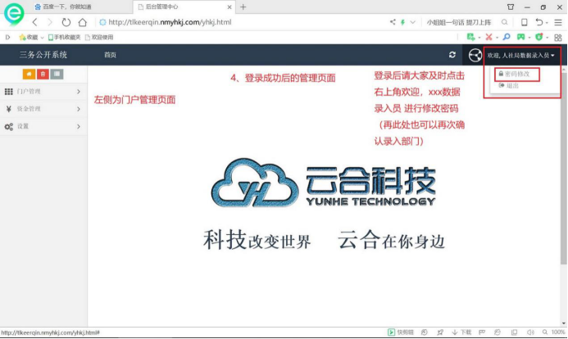Viewport: 568px width, 339px height.
Task: Open dropdown arrow next to lightning icon
Action: point(412,22)
